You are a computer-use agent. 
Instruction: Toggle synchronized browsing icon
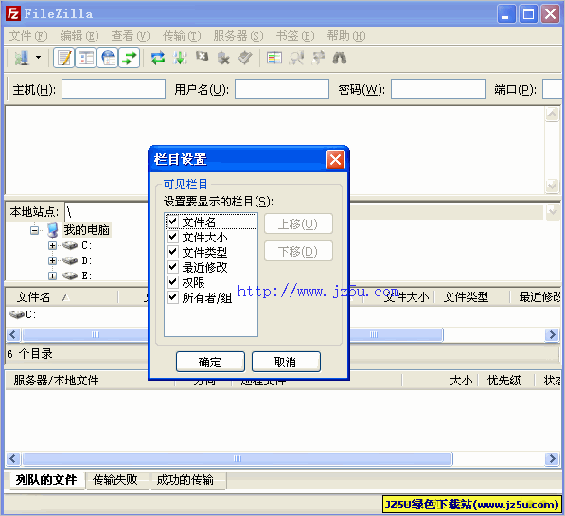pyautogui.click(x=318, y=58)
